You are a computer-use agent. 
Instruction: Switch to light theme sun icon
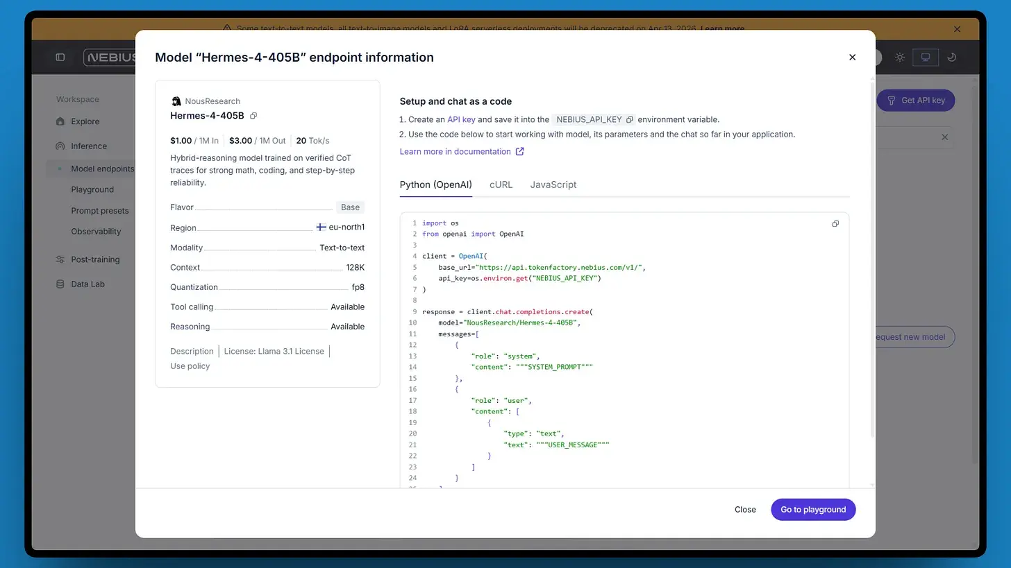coord(900,58)
